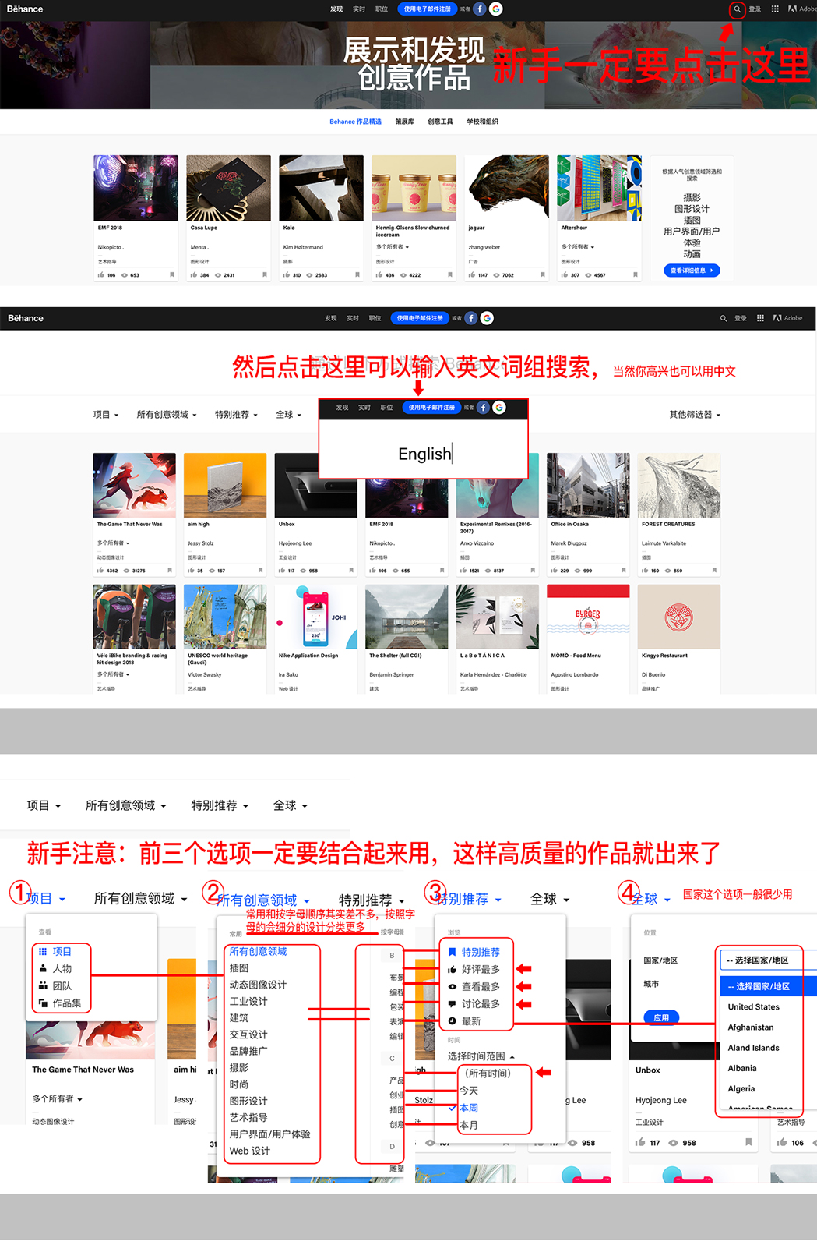This screenshot has height=1252, width=817.
Task: Select 工业设计 in creative fields list
Action: 248,1001
